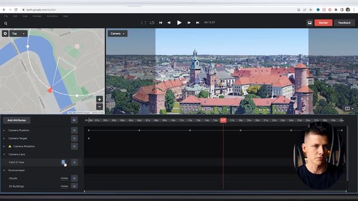Select first Camera Position keyframe
Viewport: 358px width, 201px height.
click(x=88, y=130)
